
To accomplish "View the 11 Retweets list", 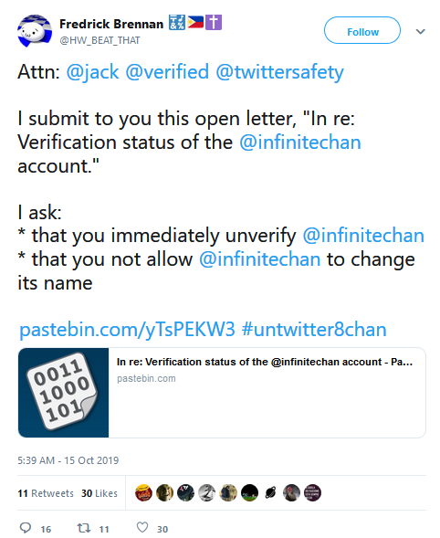I will 46,493.
